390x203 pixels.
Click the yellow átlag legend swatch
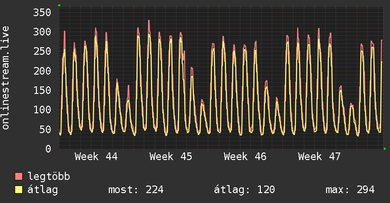tap(19, 190)
